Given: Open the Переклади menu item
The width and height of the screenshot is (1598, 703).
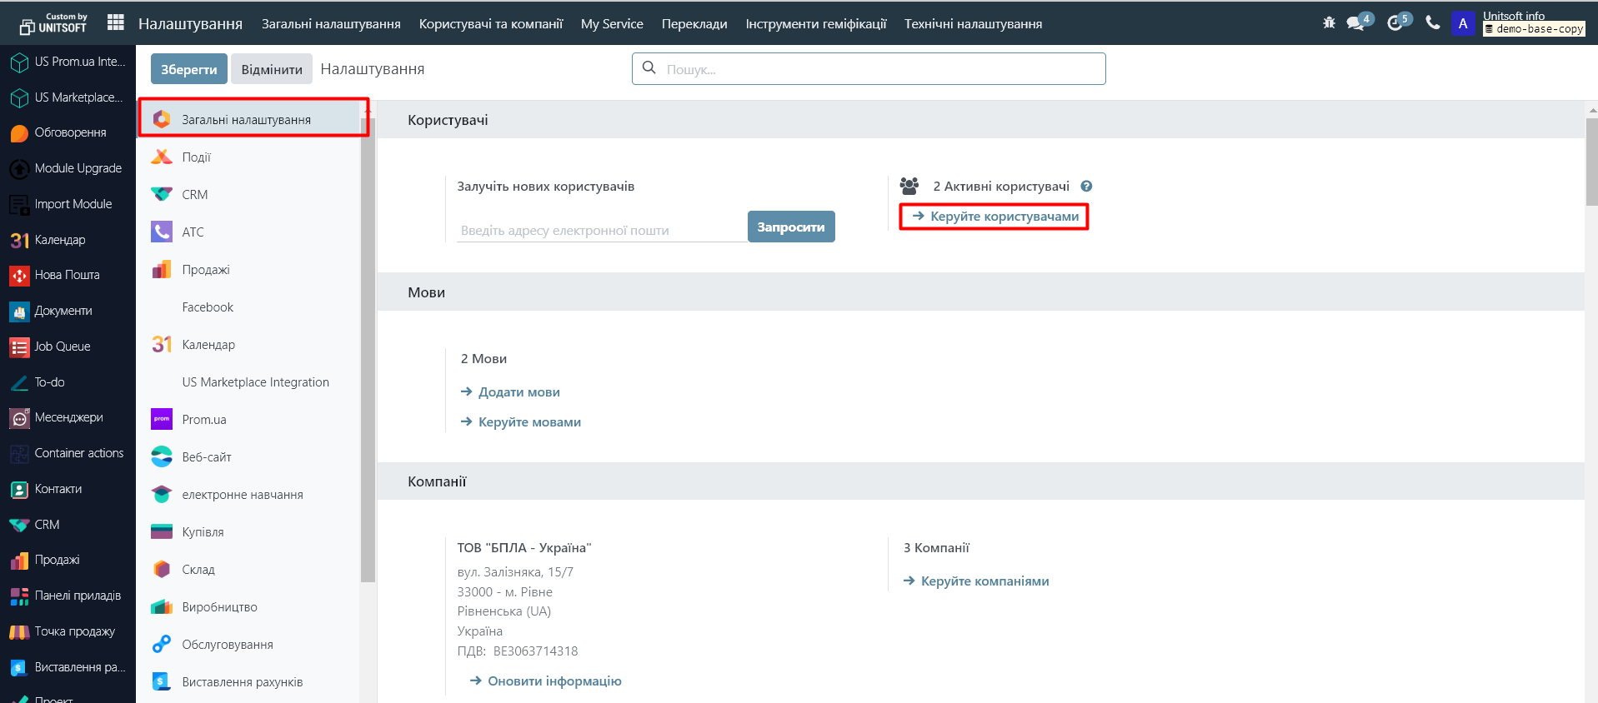Looking at the screenshot, I should pyautogui.click(x=694, y=24).
